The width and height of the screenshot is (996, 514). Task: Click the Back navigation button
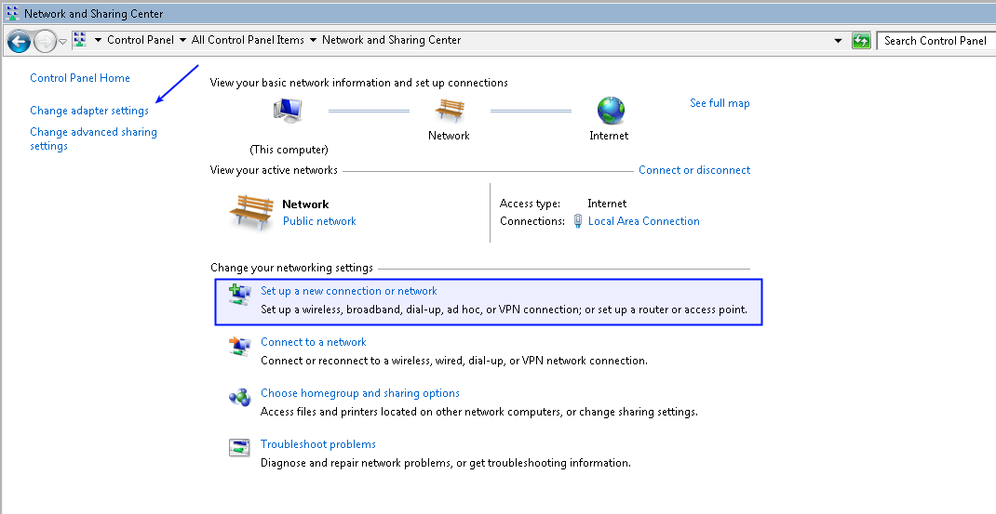pyautogui.click(x=19, y=41)
